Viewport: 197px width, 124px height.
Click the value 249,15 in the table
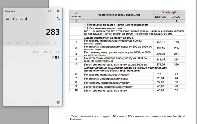click(161, 60)
